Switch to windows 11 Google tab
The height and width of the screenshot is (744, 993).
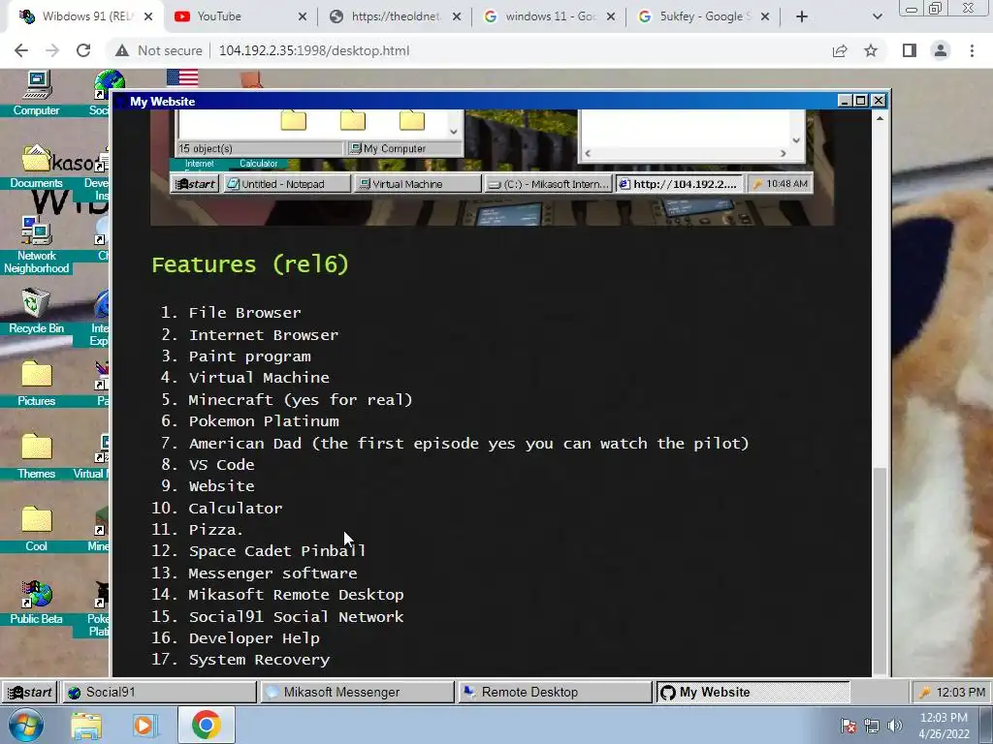coord(550,16)
